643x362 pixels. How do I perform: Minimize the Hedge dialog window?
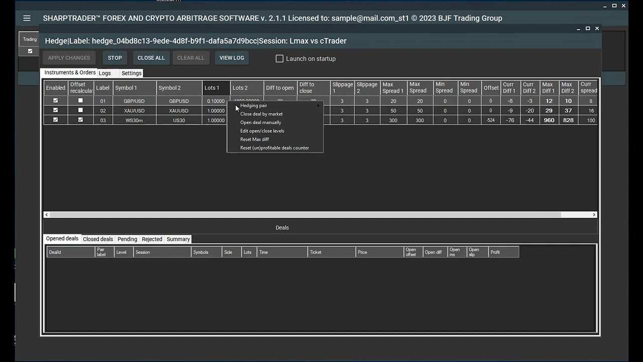[579, 29]
